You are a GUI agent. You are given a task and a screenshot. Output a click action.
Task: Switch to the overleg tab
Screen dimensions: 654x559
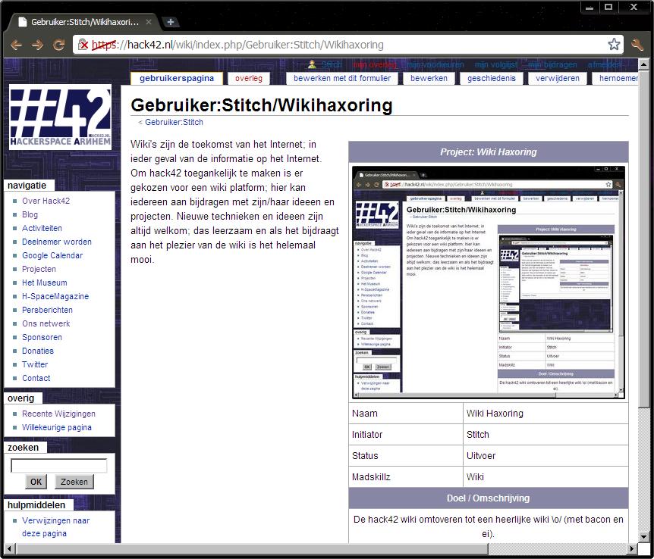tap(249, 78)
